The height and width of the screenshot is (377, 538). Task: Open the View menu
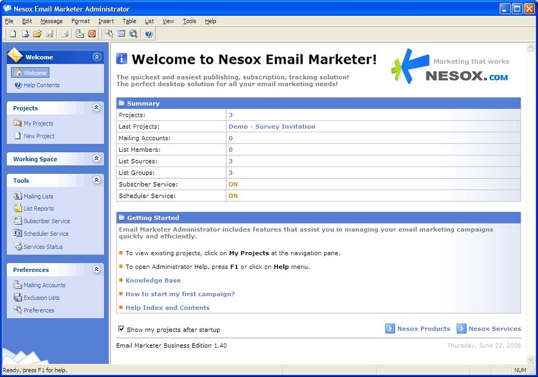(168, 21)
